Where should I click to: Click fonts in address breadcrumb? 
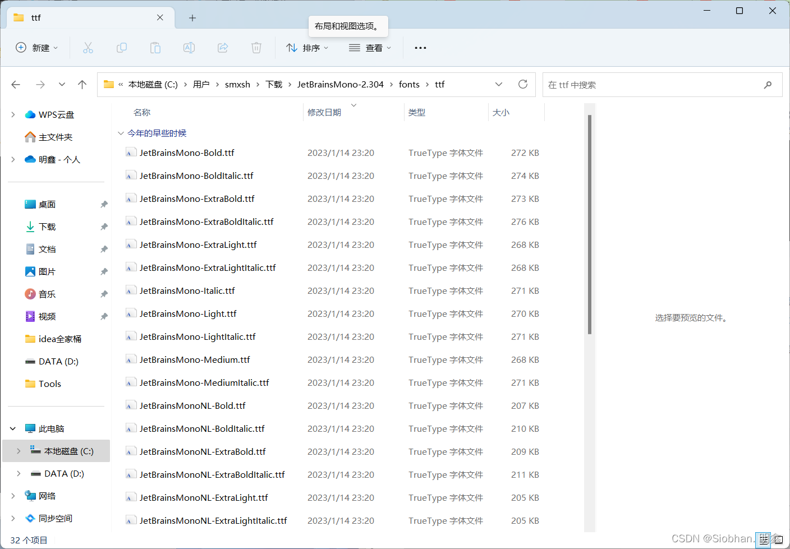(x=409, y=84)
